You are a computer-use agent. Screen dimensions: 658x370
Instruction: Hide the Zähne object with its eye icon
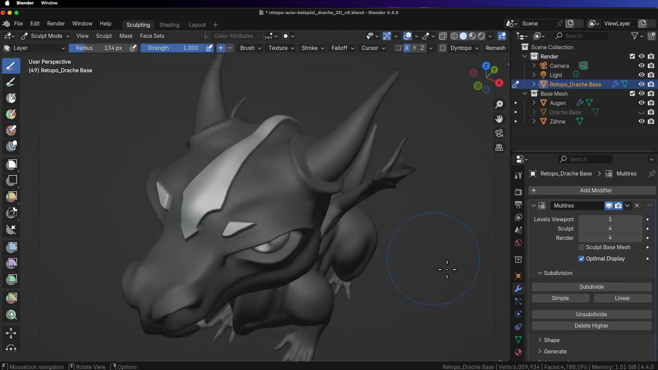(x=641, y=121)
